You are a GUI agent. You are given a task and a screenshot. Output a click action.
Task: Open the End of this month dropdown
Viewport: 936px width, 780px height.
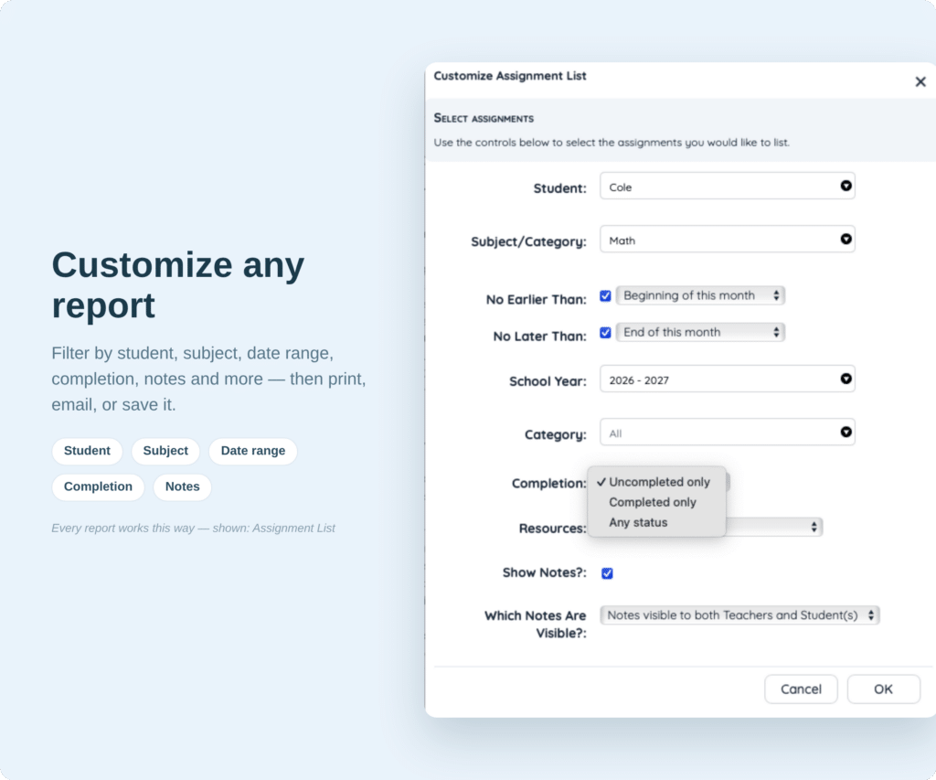700,332
